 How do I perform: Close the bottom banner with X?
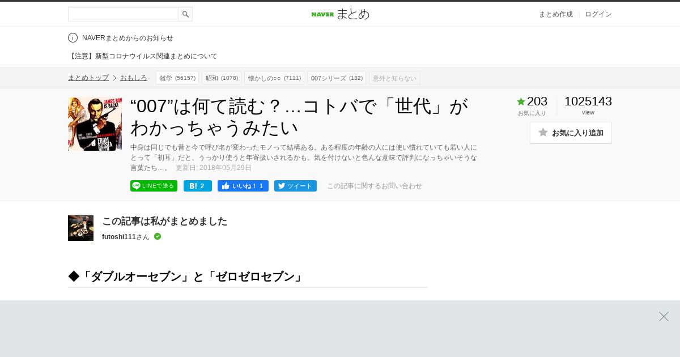[664, 316]
